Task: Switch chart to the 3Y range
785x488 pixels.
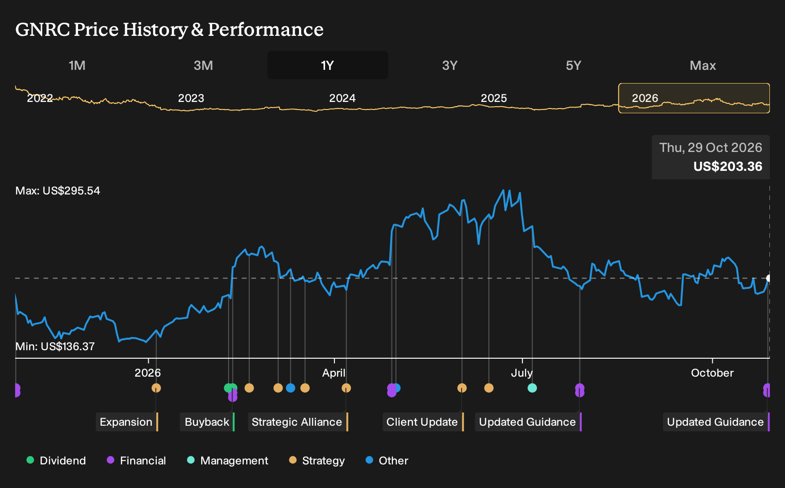Action: [x=450, y=65]
